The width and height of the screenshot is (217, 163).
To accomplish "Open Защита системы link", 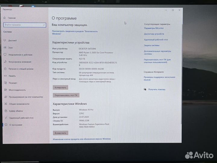I will 152,45.
